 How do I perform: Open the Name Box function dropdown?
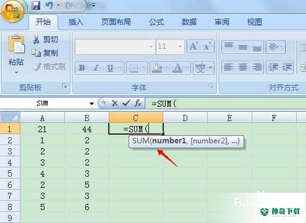[x=91, y=103]
